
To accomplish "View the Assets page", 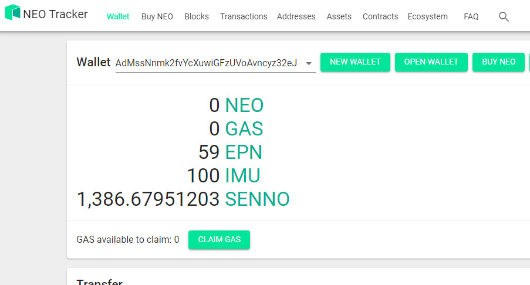I will pos(339,16).
